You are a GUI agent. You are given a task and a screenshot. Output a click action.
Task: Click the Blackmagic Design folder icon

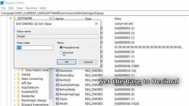pos(18,100)
